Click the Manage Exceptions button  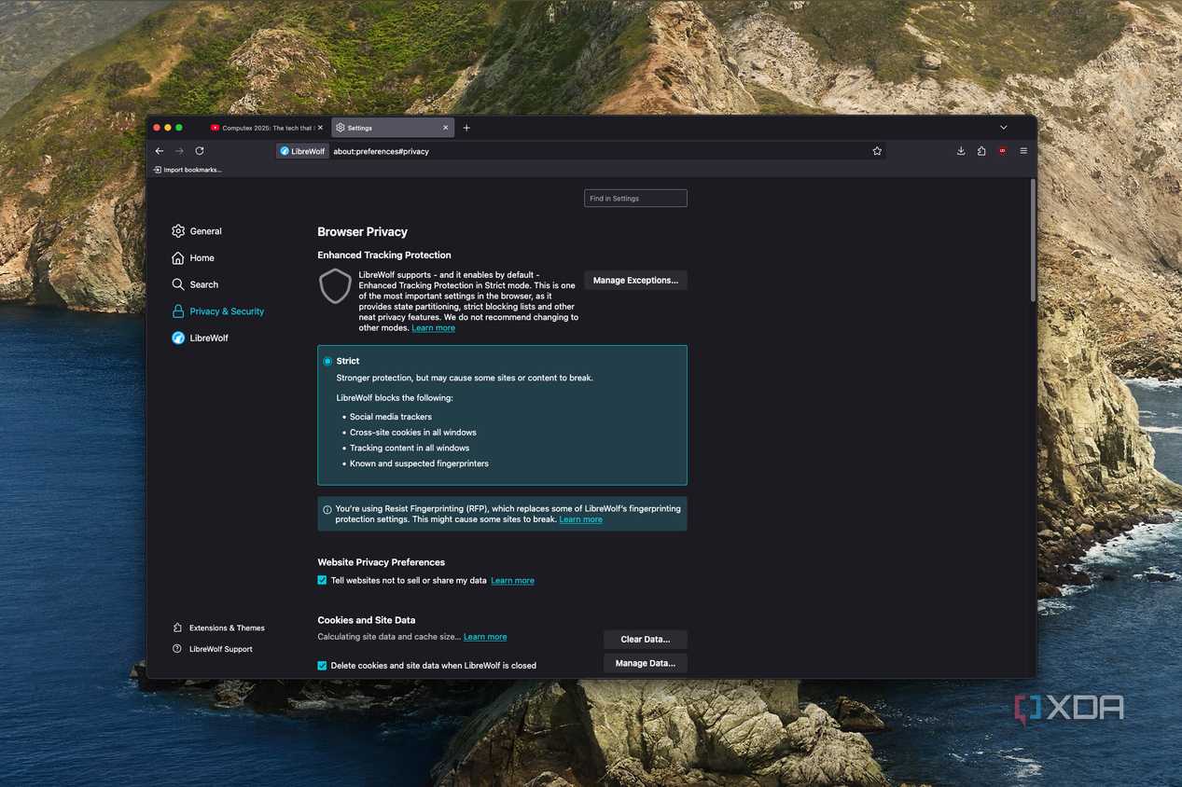(635, 281)
